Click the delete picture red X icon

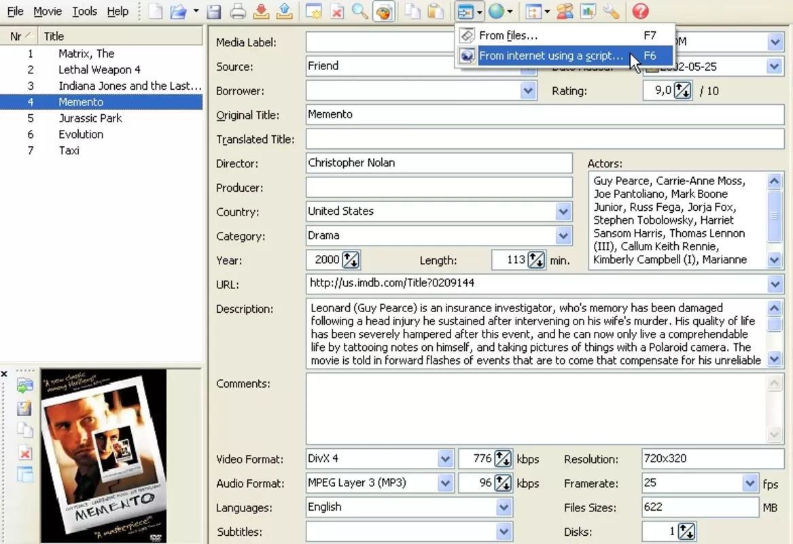24,452
